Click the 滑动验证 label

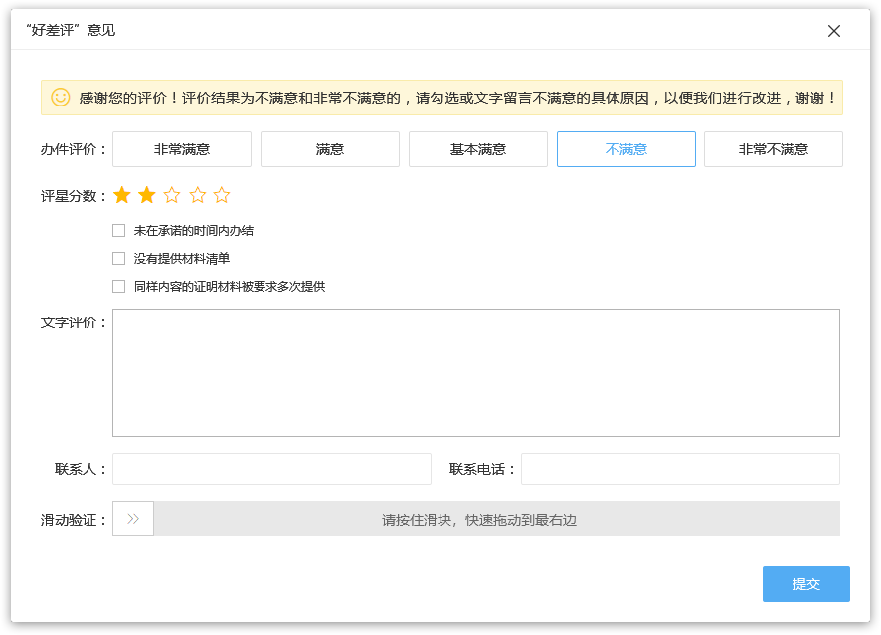point(73,520)
